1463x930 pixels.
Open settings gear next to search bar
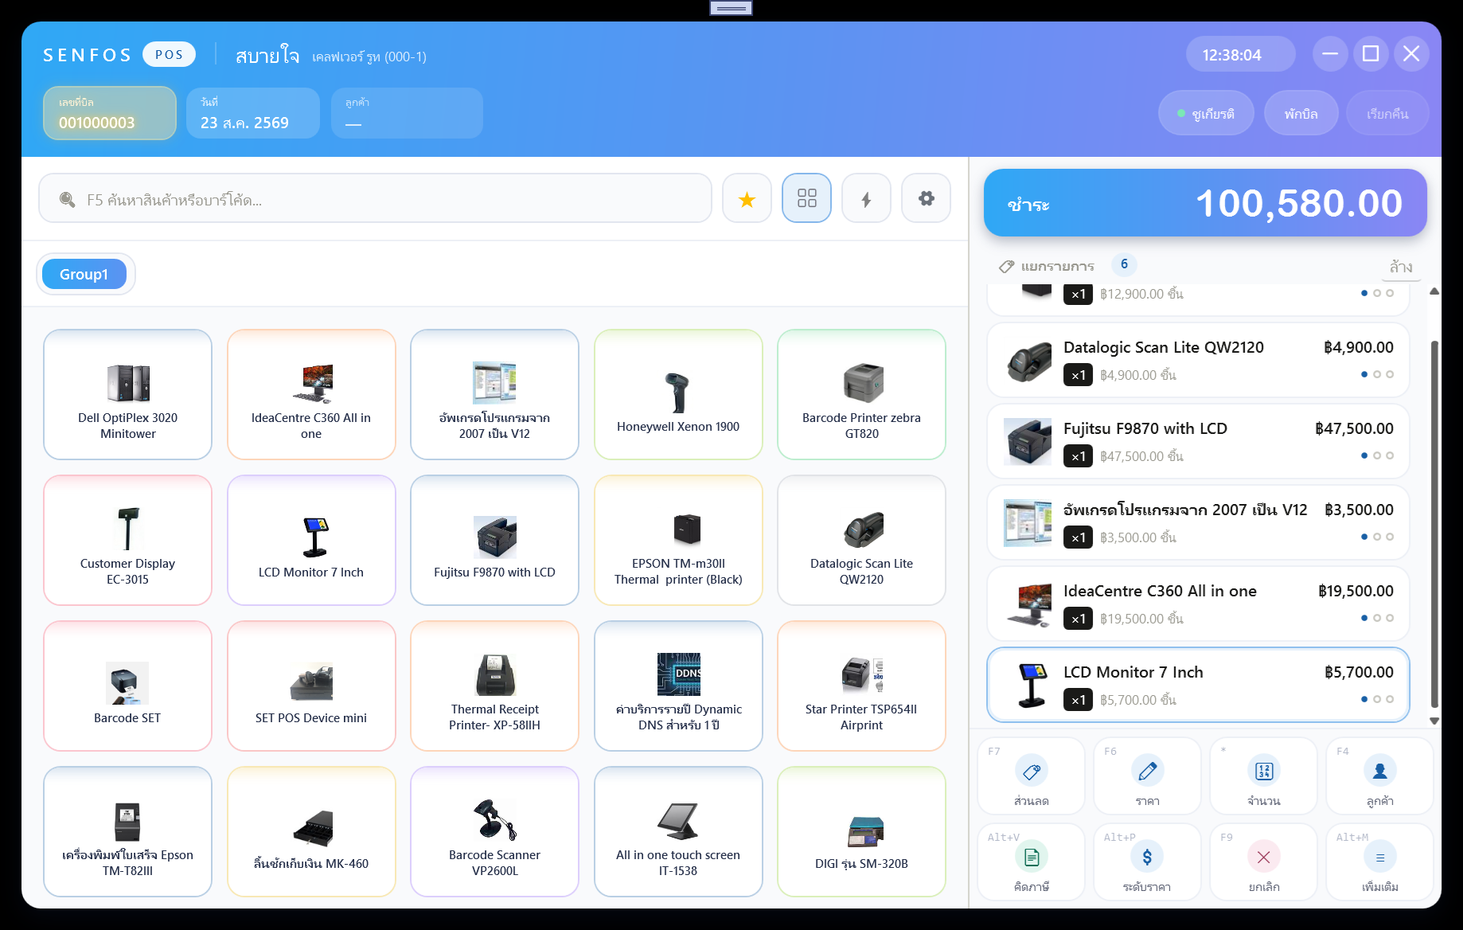tap(926, 198)
